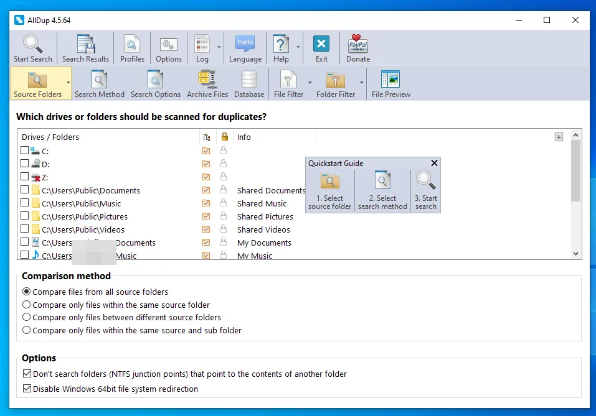
Task: Check the Z: drive checkbox
Action: [x=25, y=177]
